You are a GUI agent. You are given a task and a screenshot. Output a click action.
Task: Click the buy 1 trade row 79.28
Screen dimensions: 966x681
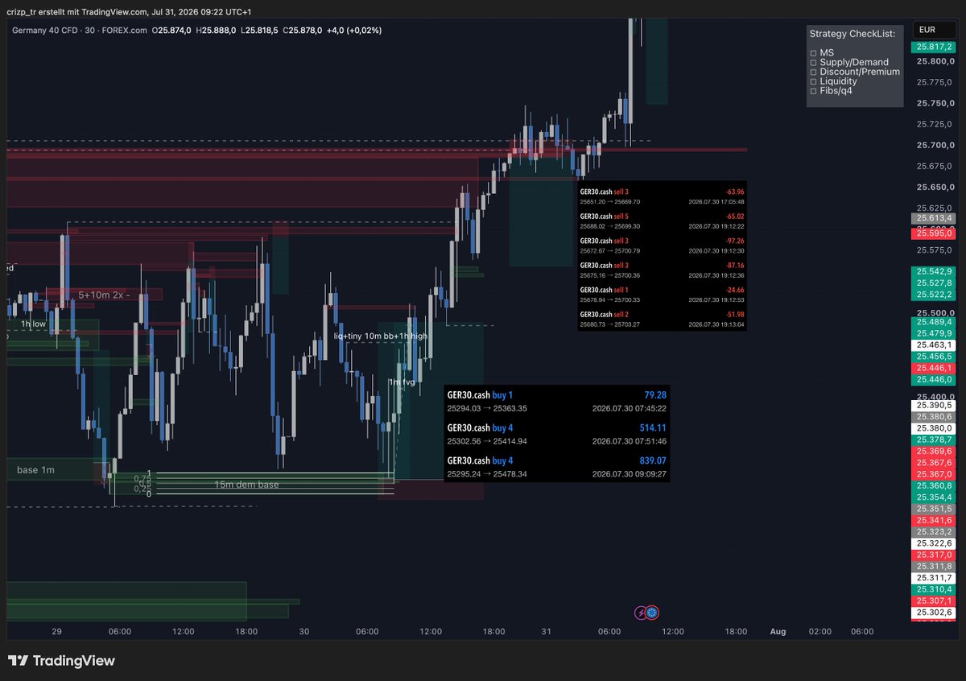coord(556,401)
